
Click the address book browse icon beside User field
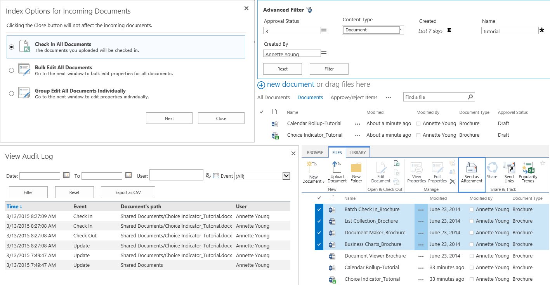216,175
